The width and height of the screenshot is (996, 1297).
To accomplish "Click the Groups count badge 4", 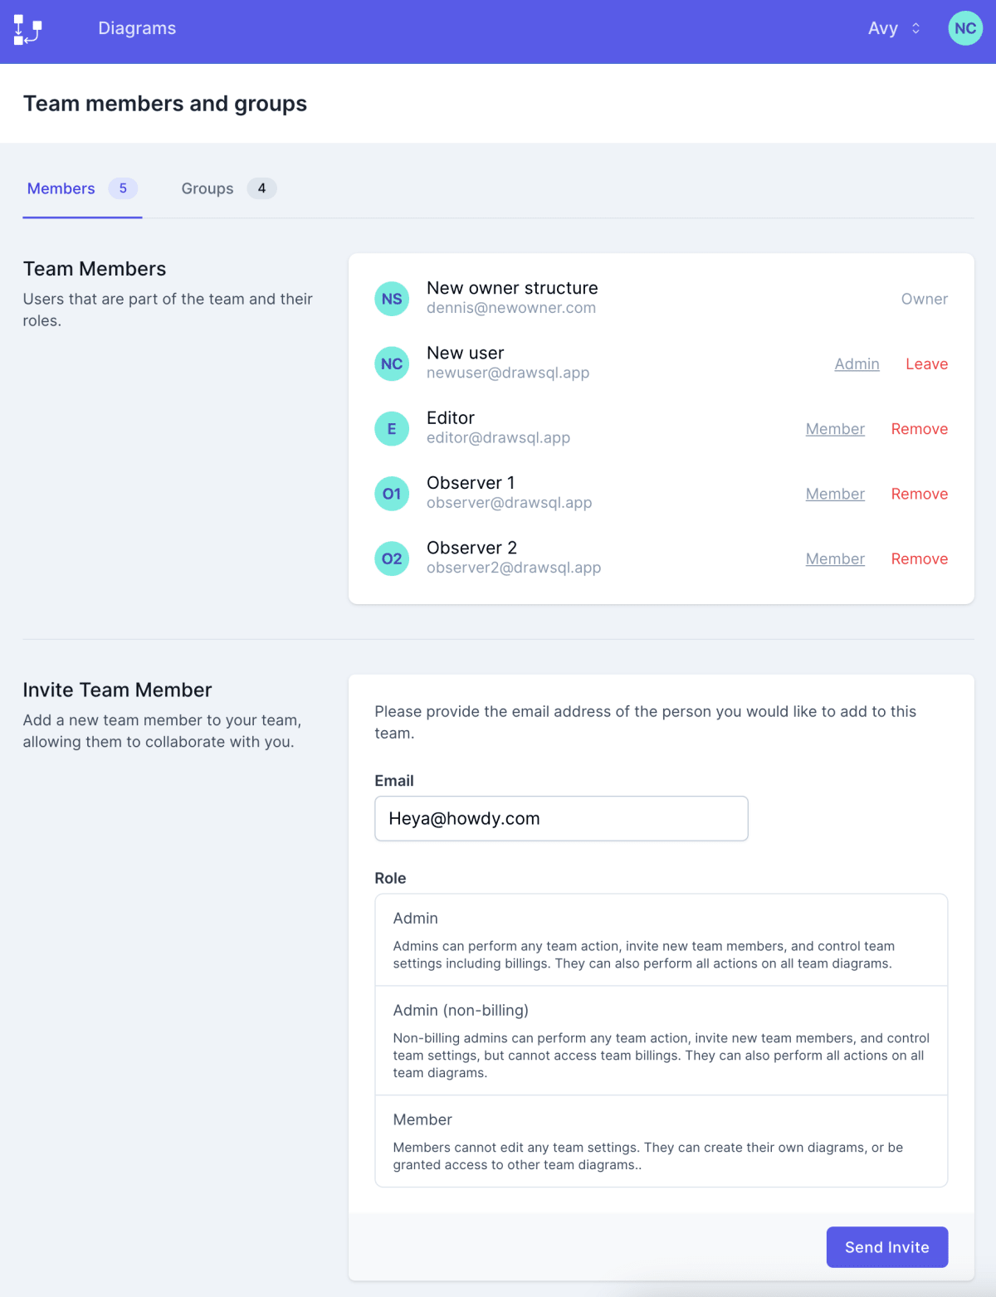I will [261, 188].
